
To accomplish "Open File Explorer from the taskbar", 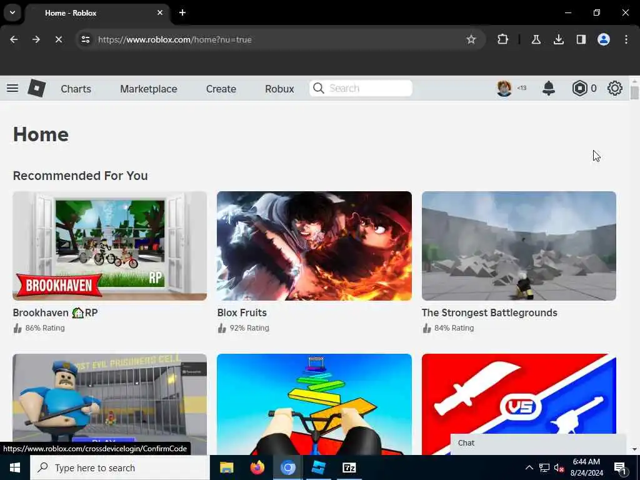I will tap(226, 467).
